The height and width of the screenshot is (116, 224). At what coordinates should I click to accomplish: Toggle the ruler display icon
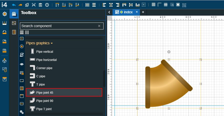point(160,5)
